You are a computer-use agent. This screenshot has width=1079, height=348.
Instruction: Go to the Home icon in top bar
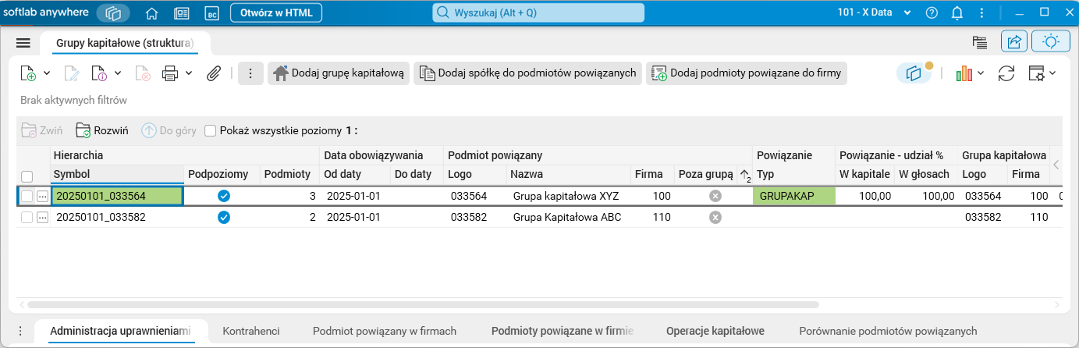click(152, 13)
